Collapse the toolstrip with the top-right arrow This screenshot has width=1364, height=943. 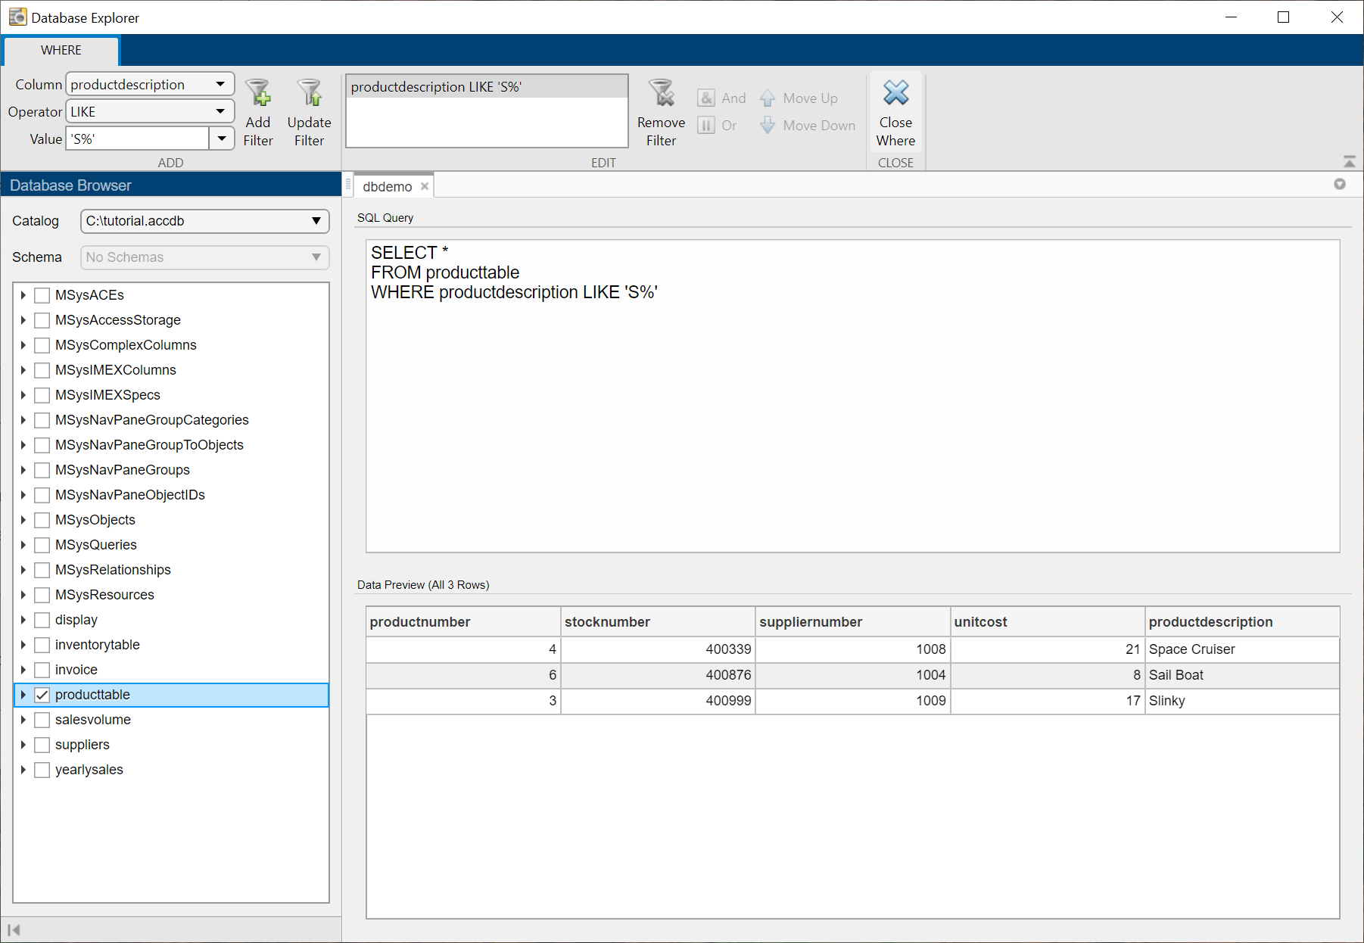point(1349,161)
